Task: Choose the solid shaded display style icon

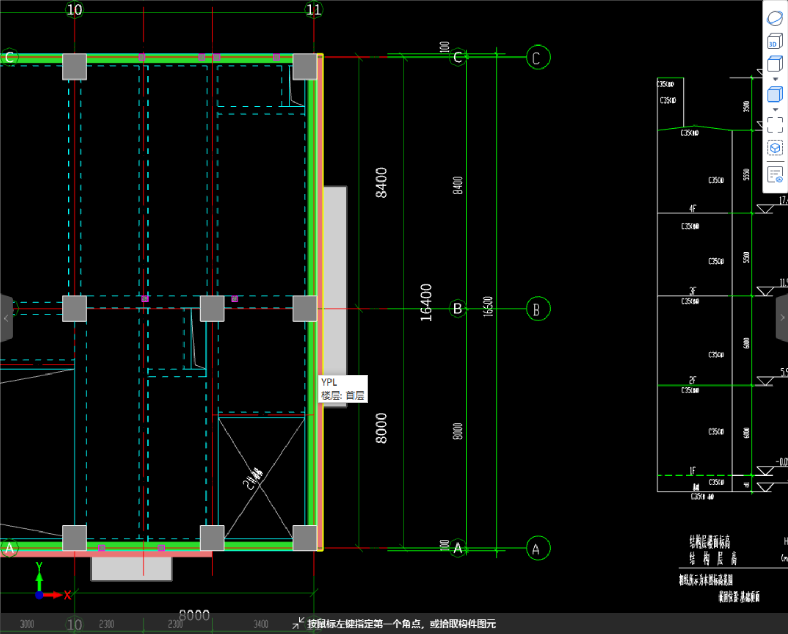Action: click(774, 95)
